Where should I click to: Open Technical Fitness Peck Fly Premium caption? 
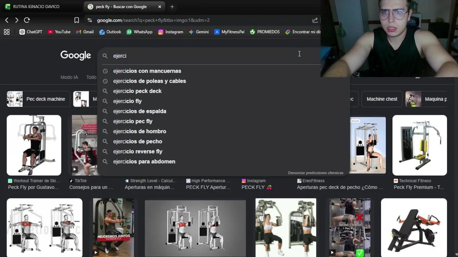tap(419, 187)
